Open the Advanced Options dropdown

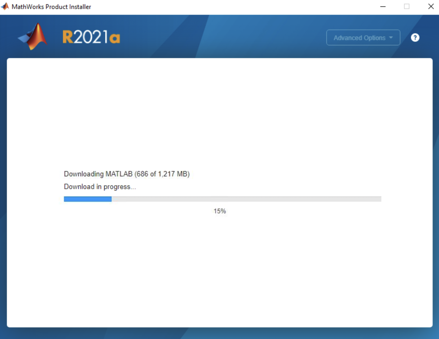(363, 38)
